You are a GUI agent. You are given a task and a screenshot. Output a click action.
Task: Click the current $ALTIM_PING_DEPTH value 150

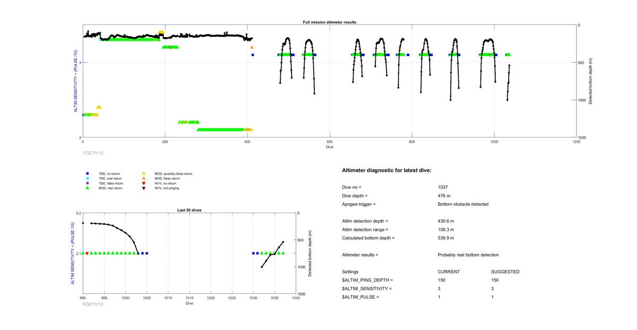coord(442,280)
